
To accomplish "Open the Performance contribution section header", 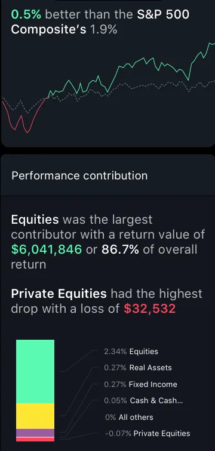I will click(x=107, y=175).
